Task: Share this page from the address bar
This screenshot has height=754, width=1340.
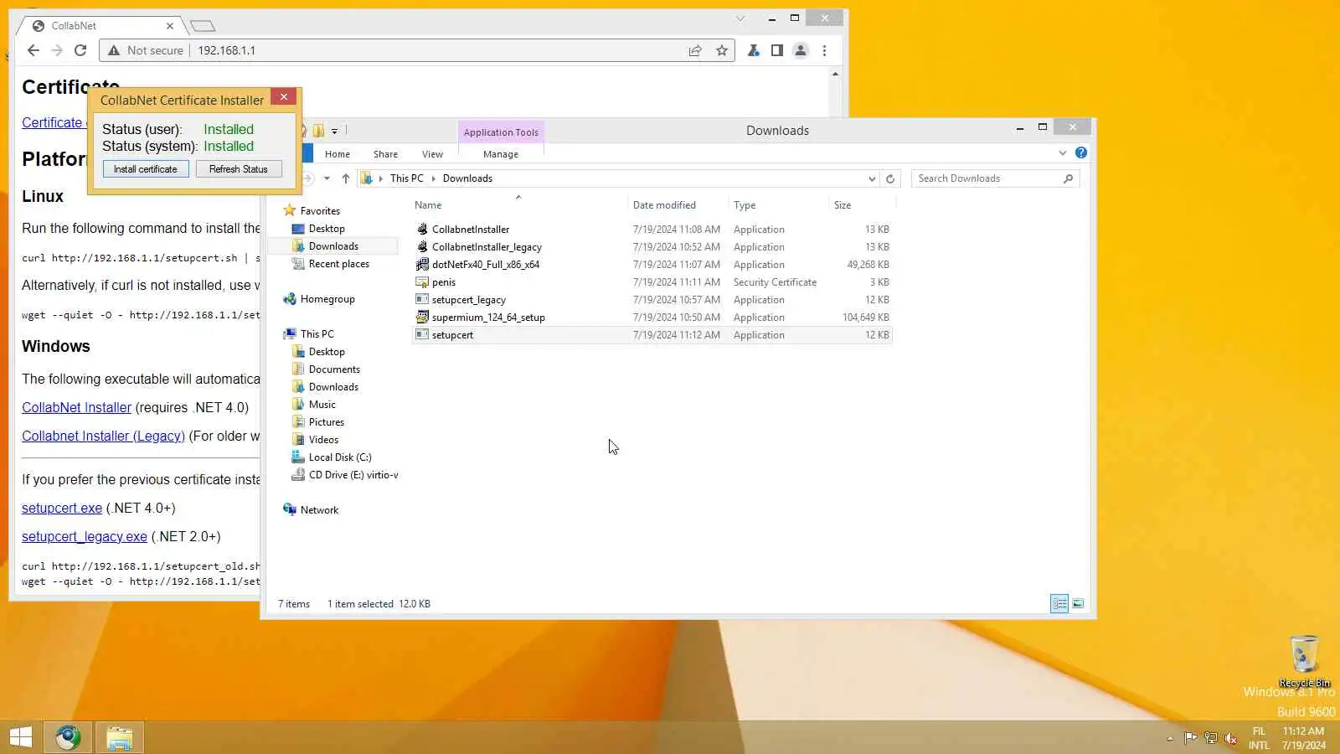Action: 695,50
